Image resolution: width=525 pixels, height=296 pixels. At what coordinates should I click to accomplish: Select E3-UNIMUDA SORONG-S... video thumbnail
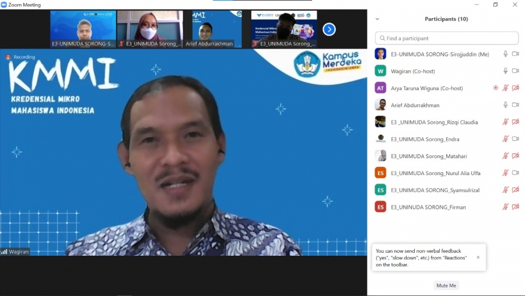click(83, 29)
